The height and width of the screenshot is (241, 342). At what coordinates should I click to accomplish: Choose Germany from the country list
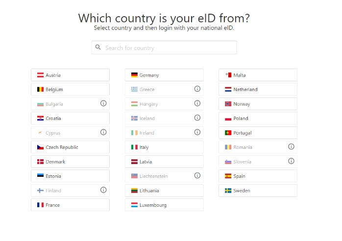click(164, 75)
